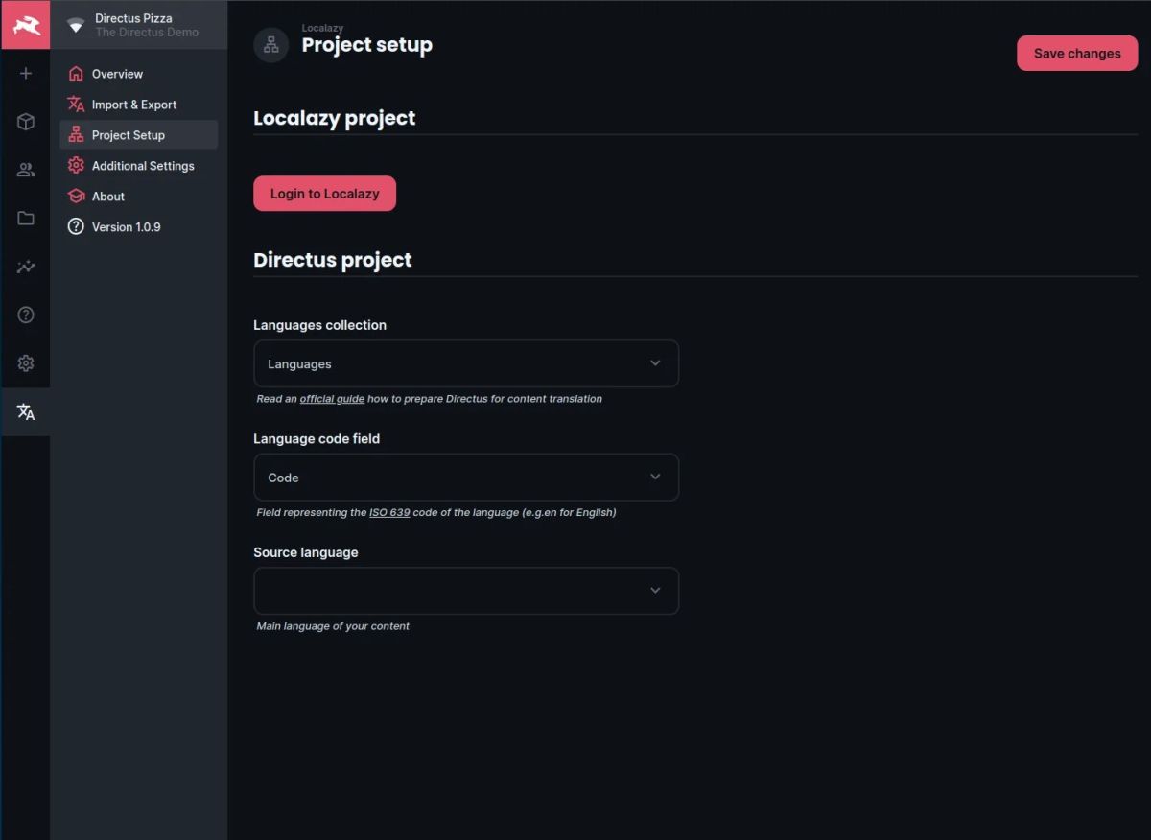Open the File Library folder icon
Screen dimensions: 1151x840
(x=26, y=219)
